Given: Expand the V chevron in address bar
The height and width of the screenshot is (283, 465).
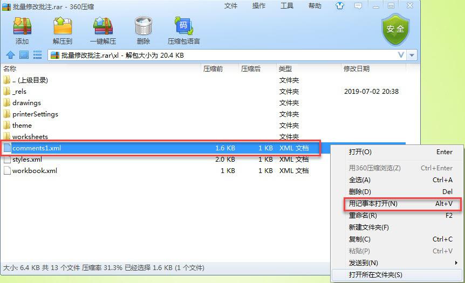Looking at the screenshot, I should click(x=401, y=55).
